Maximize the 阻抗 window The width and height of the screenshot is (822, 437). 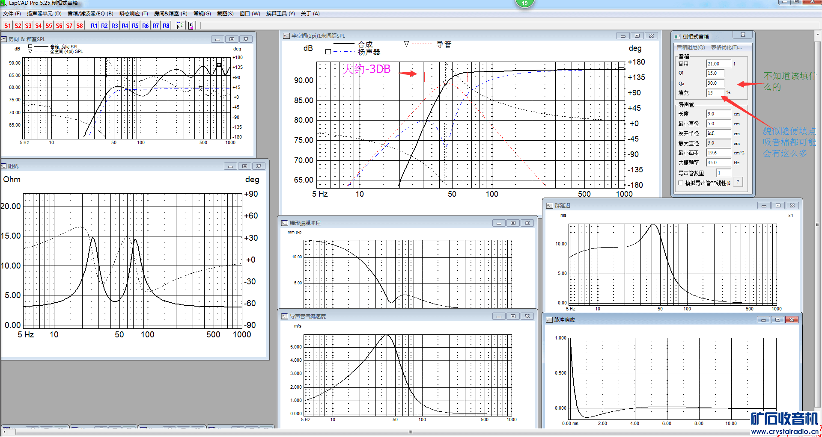tap(244, 166)
